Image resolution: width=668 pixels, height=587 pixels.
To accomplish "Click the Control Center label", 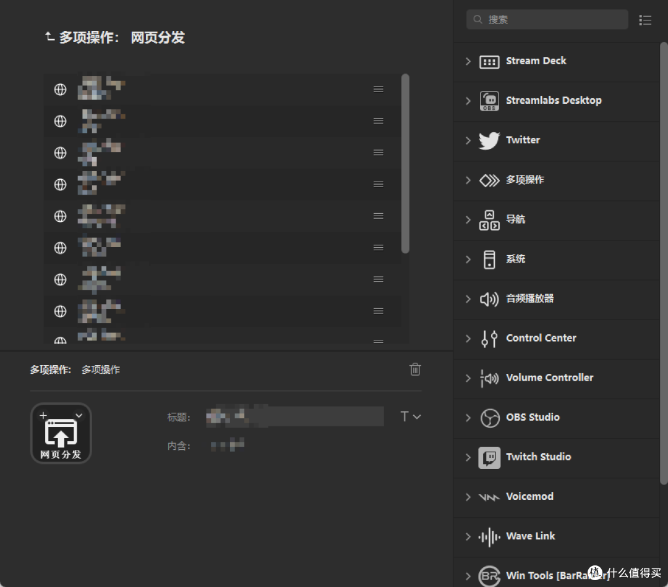I will [541, 338].
